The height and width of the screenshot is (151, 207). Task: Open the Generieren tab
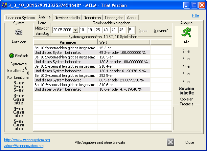(x=92, y=18)
